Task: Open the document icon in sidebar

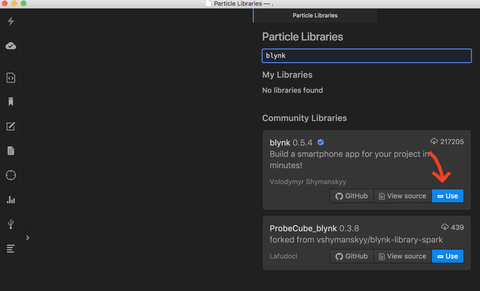Action: [11, 150]
